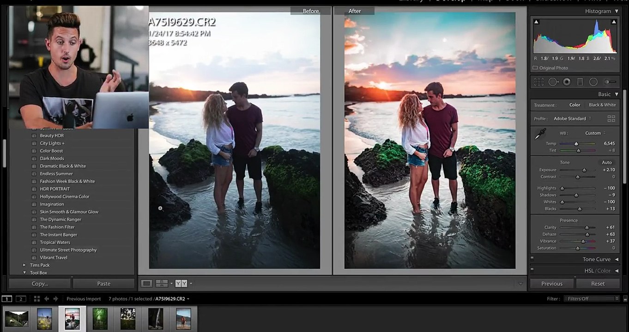This screenshot has width=629, height=332.
Task: Open the WB Custom dropdown
Action: (x=596, y=133)
